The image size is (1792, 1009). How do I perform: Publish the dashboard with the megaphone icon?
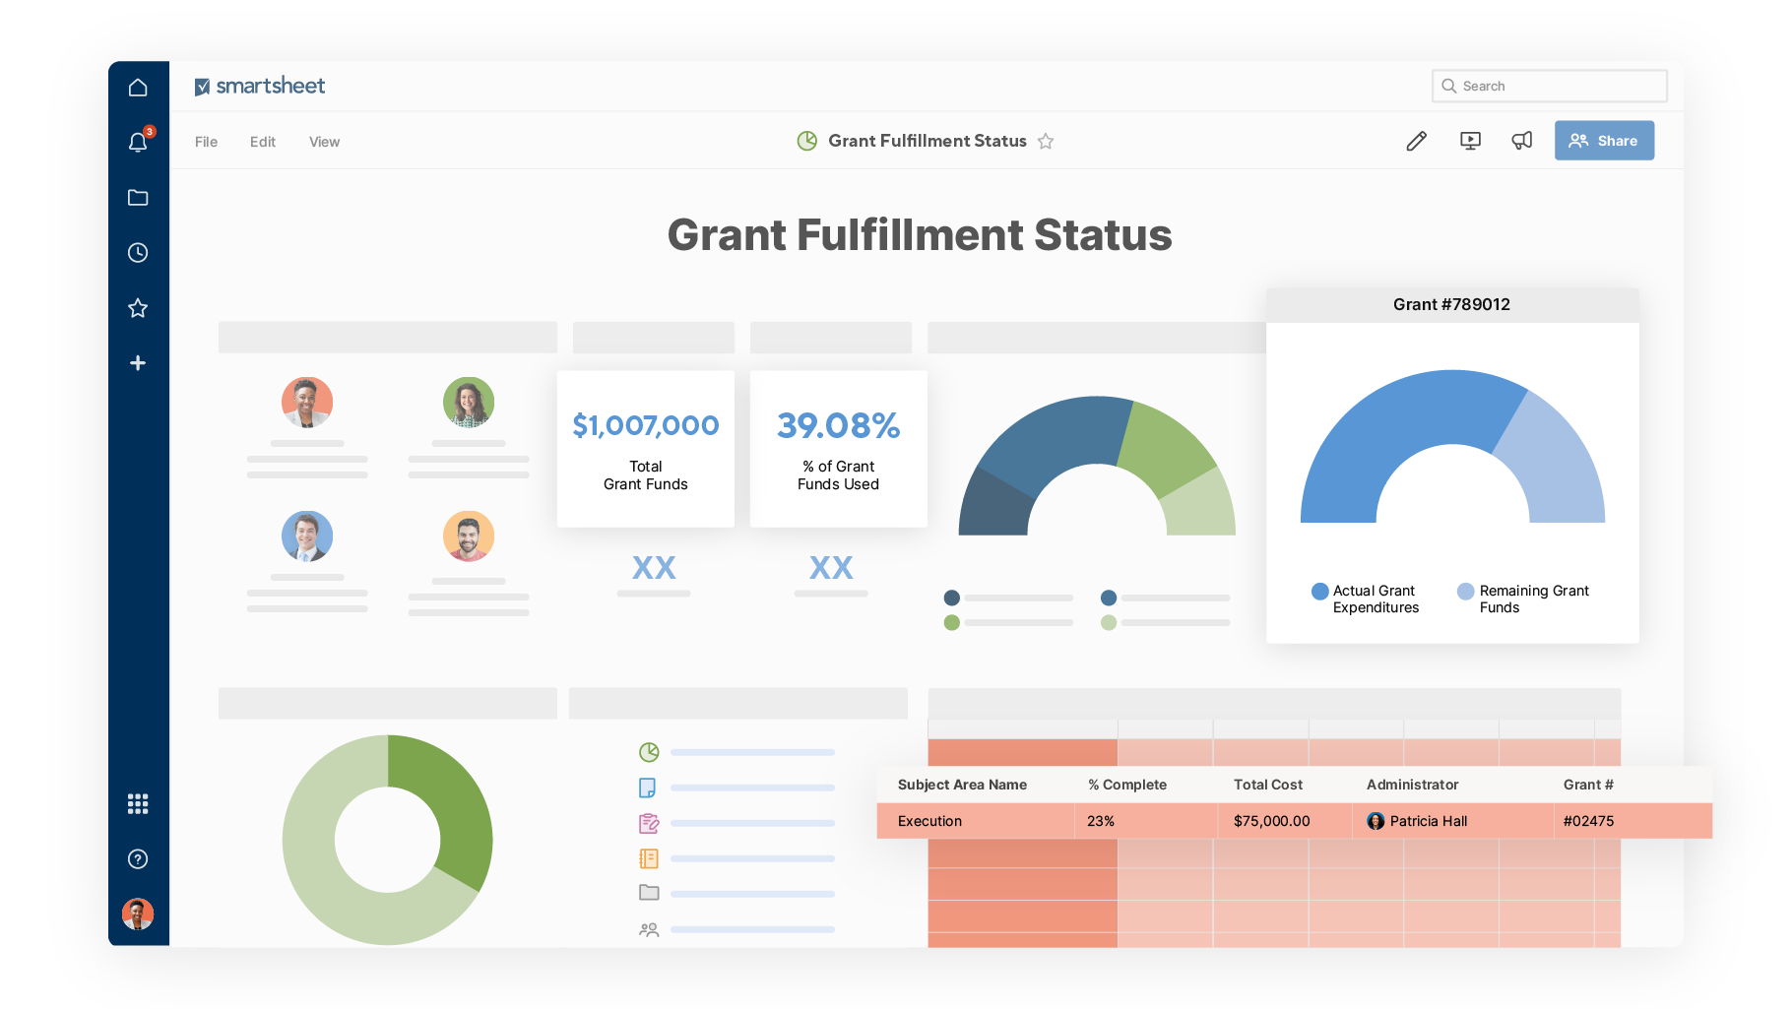tap(1521, 141)
